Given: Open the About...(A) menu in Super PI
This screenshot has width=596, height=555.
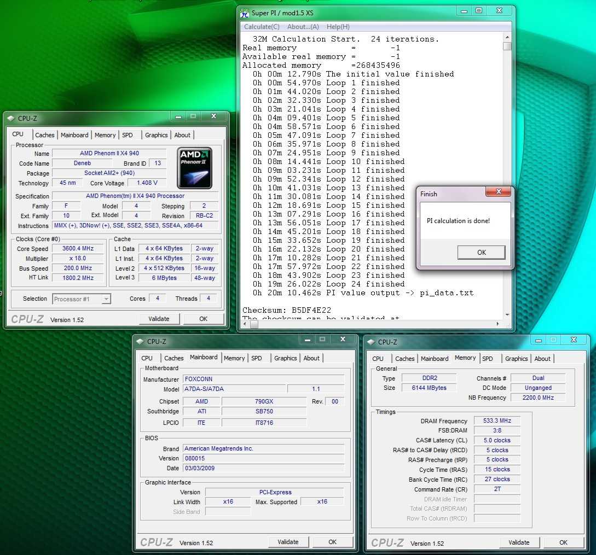Looking at the screenshot, I should [303, 27].
